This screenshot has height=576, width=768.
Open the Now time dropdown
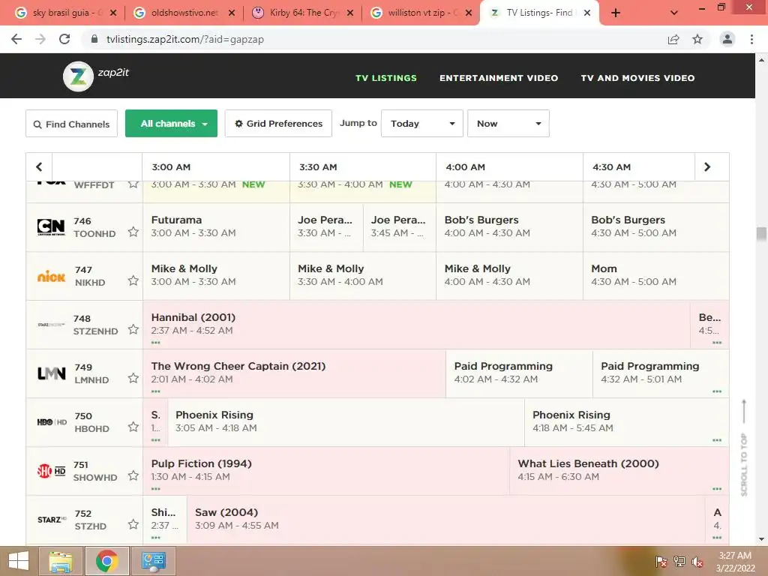[508, 124]
